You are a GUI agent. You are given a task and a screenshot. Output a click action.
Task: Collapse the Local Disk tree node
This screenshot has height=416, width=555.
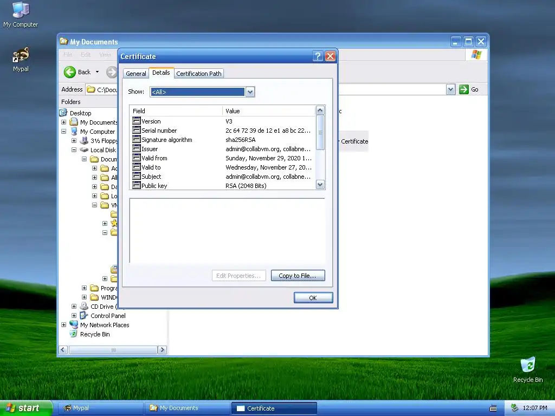pos(74,149)
